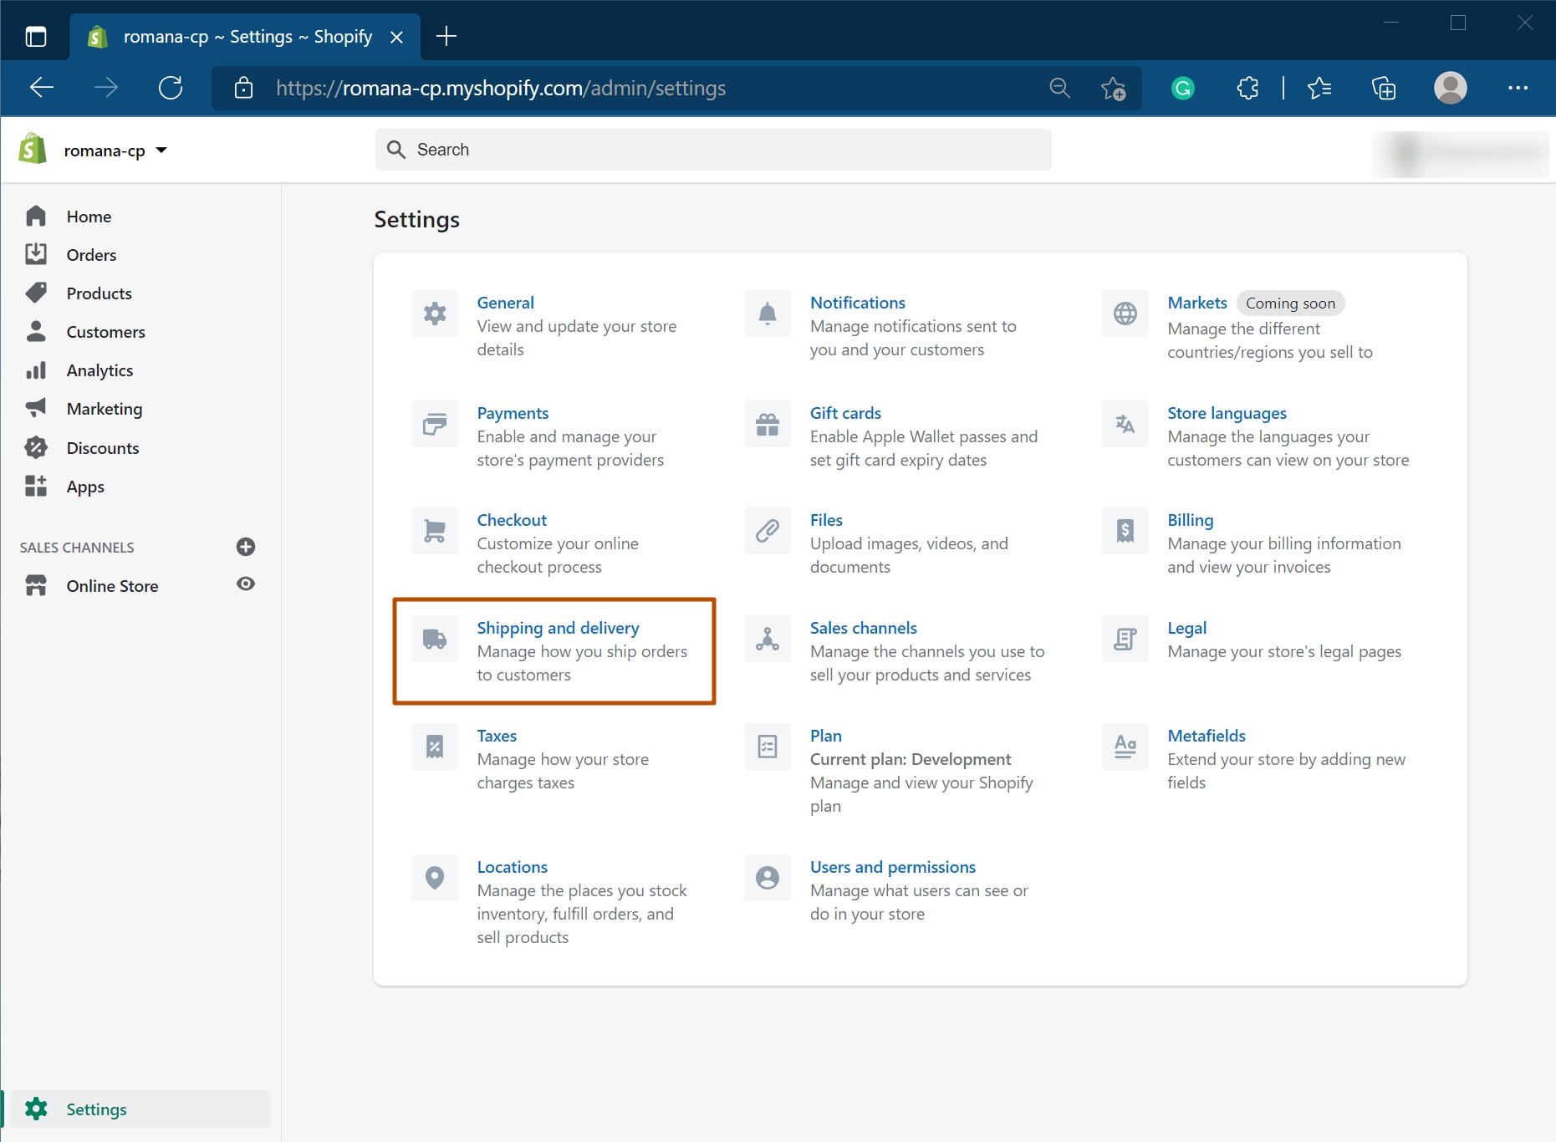This screenshot has width=1556, height=1142.
Task: Click the Shopify admin Search field
Action: [x=713, y=150]
